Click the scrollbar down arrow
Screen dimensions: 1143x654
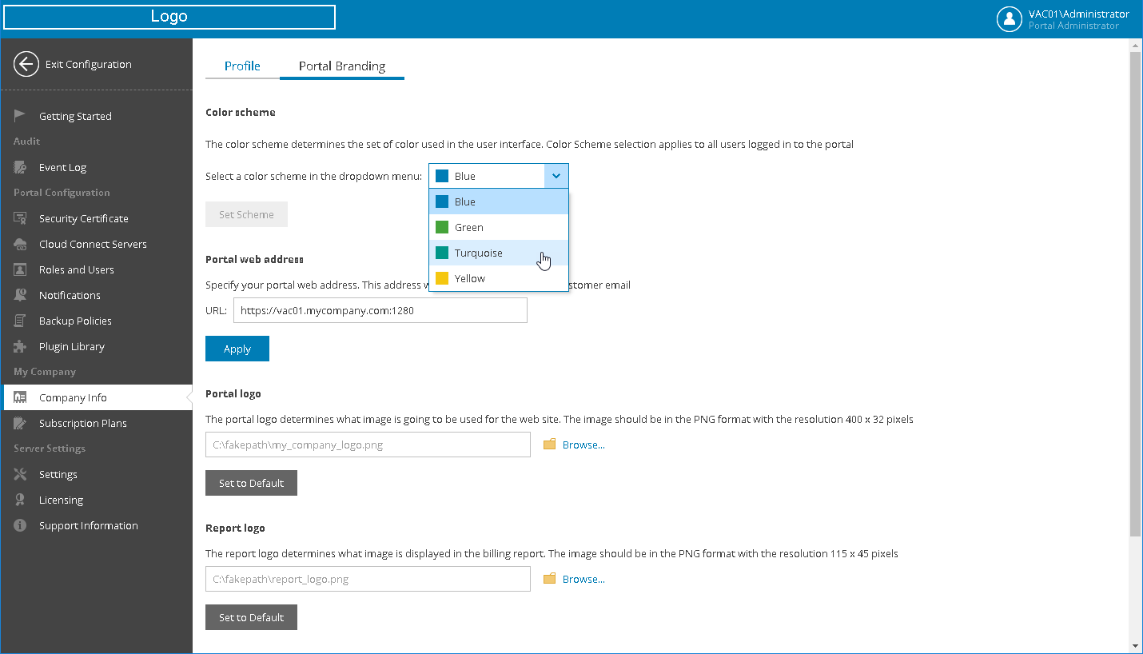tap(1136, 645)
